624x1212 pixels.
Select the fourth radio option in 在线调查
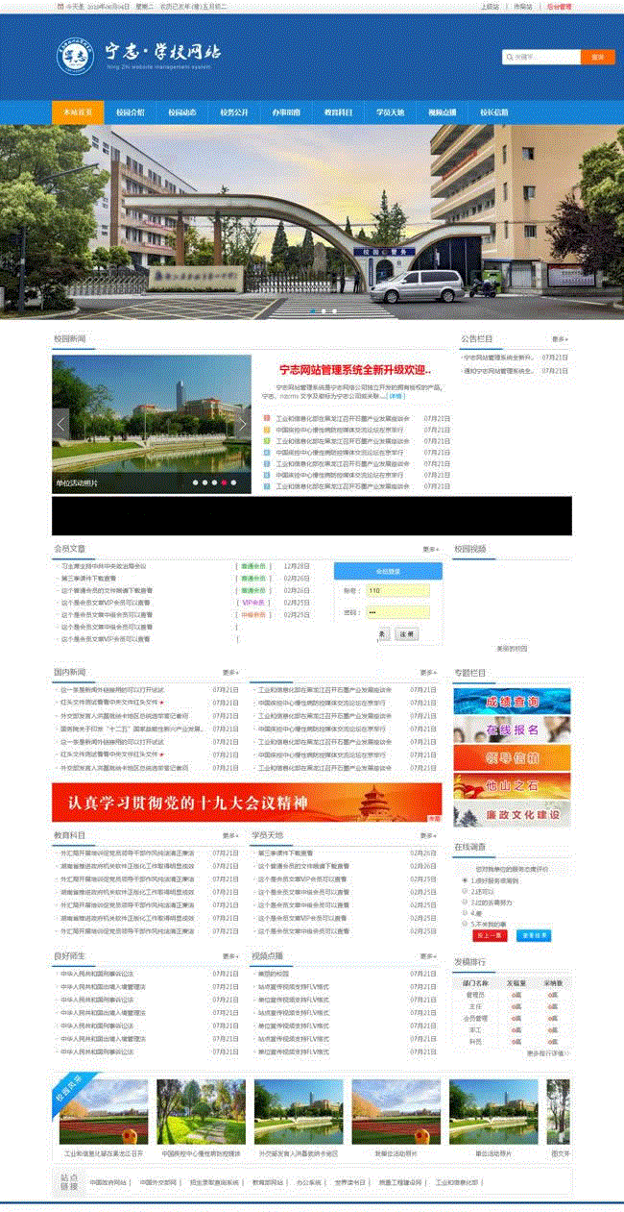465,912
